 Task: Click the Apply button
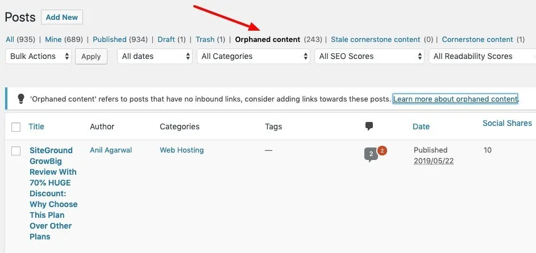pos(91,57)
